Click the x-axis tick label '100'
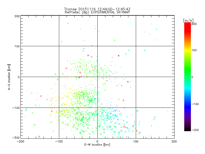205x154 pixels. point(136,141)
